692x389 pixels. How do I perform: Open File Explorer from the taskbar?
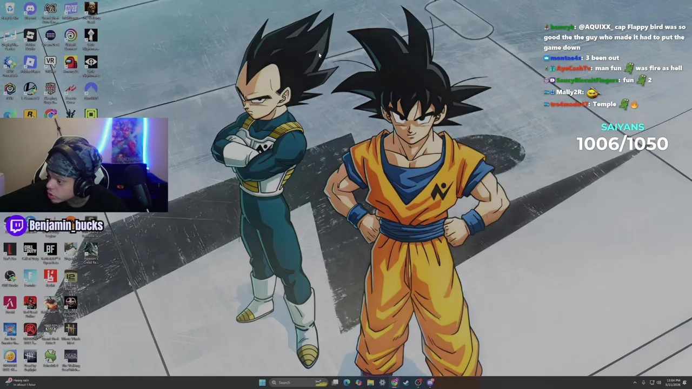coord(370,383)
